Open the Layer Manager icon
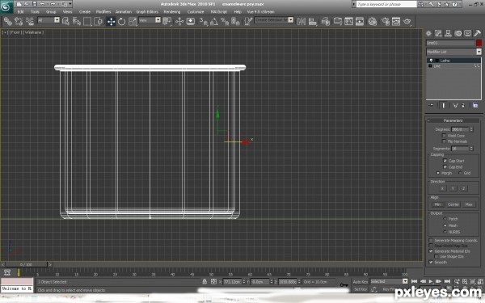Viewport: 485px width, 303px height. tap(326, 21)
